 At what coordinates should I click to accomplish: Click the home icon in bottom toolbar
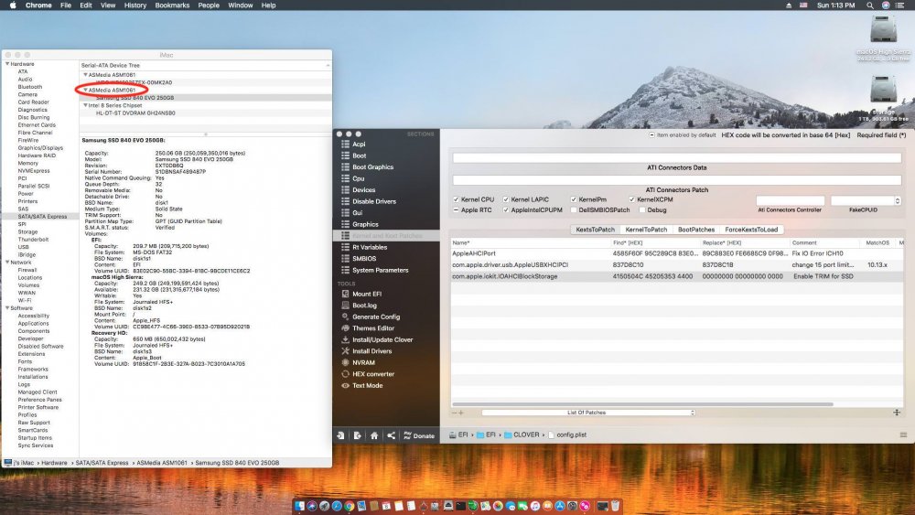[x=374, y=435]
